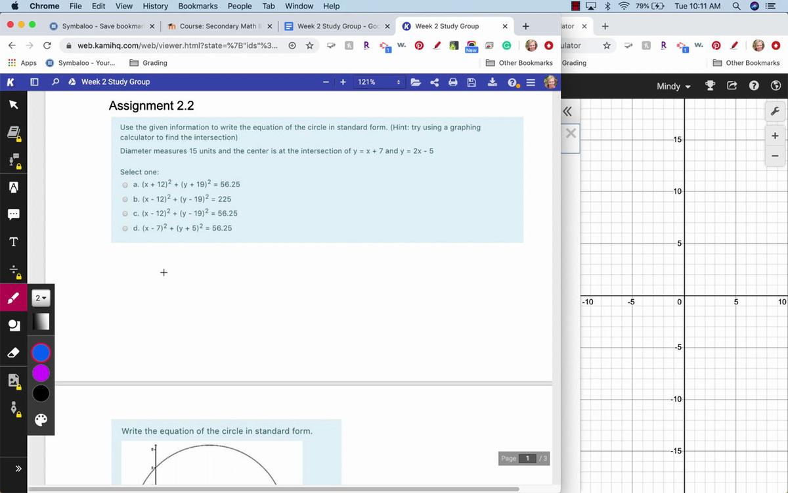Zoom in with Kami plus button

click(x=343, y=82)
